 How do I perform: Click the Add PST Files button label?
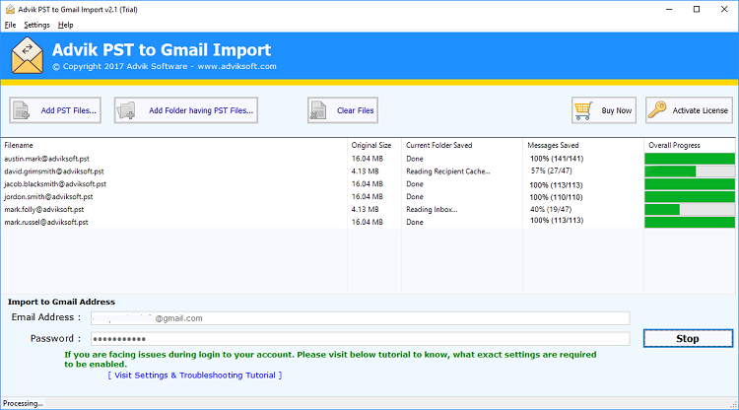click(68, 110)
